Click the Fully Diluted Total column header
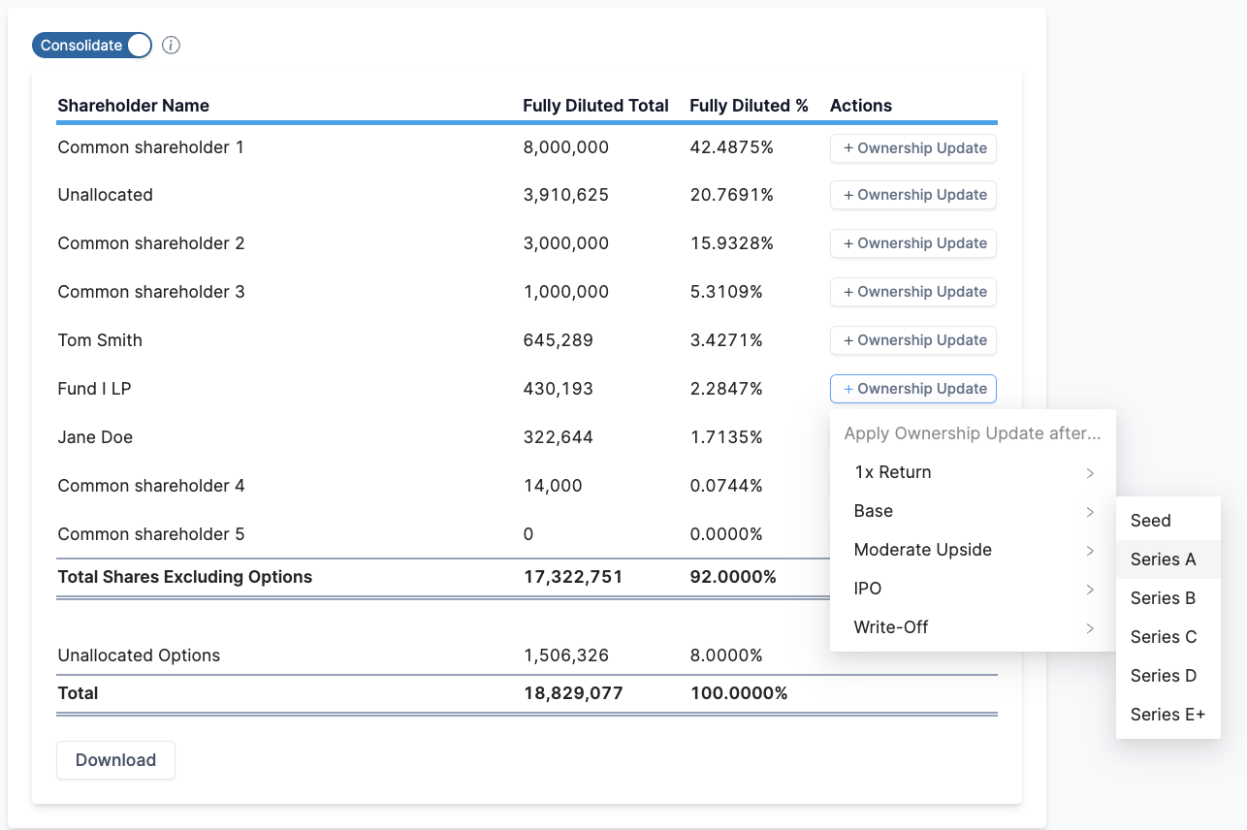This screenshot has width=1247, height=830. click(595, 106)
